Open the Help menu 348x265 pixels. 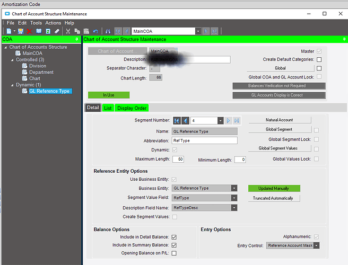click(69, 23)
